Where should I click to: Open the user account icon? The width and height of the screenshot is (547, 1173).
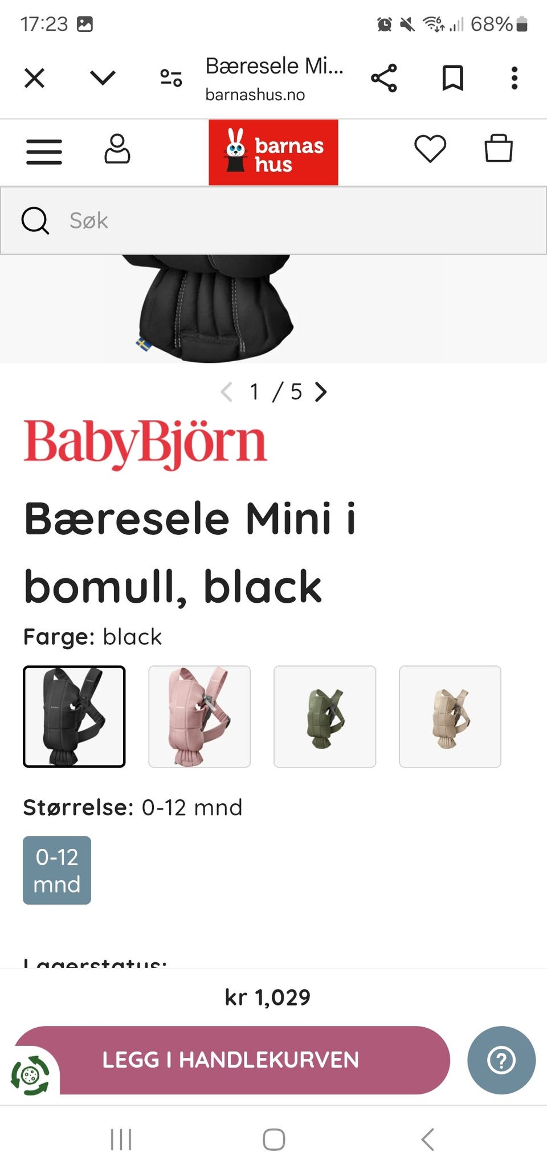point(117,149)
